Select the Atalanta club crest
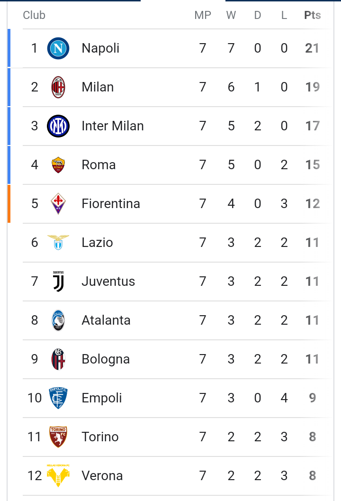This screenshot has height=501, width=341. pyautogui.click(x=58, y=320)
